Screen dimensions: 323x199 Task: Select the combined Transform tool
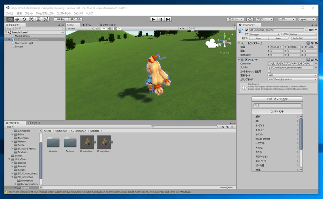pos(46,19)
